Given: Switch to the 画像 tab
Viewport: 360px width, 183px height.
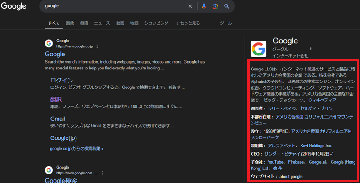Looking at the screenshot, I should [70, 23].
